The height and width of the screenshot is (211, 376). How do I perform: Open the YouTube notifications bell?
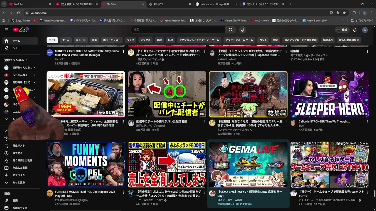pyautogui.click(x=355, y=30)
